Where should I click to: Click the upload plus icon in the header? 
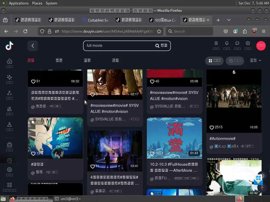[248, 43]
